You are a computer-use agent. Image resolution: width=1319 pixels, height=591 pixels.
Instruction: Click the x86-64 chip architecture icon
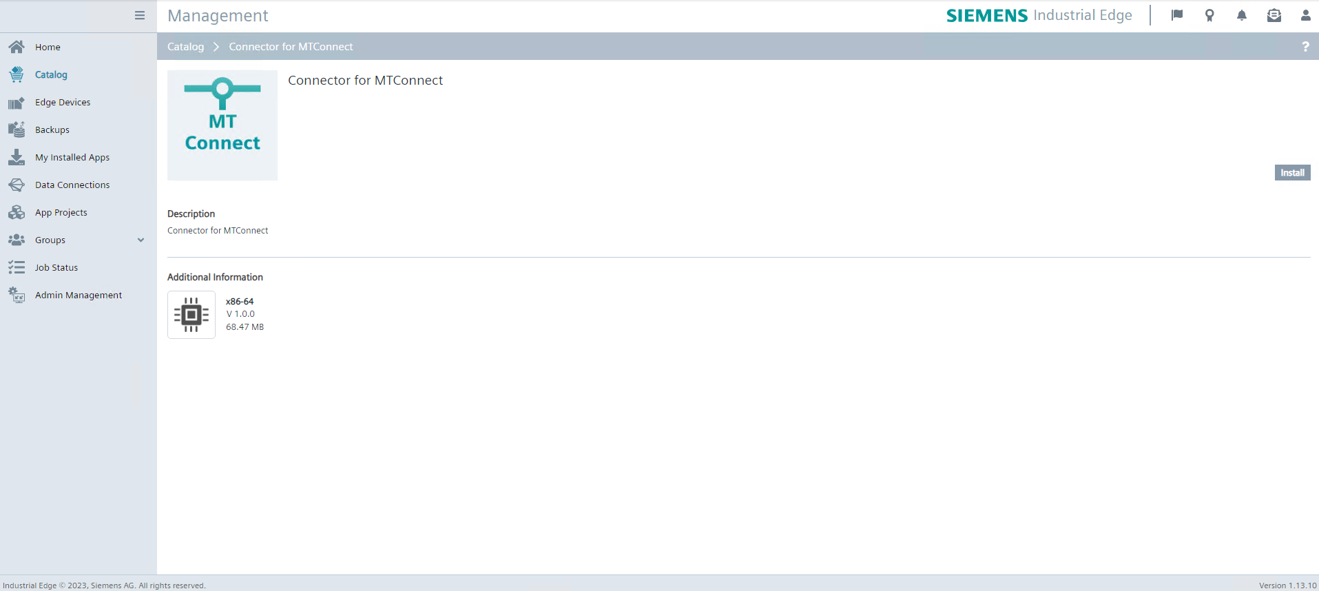click(x=191, y=315)
